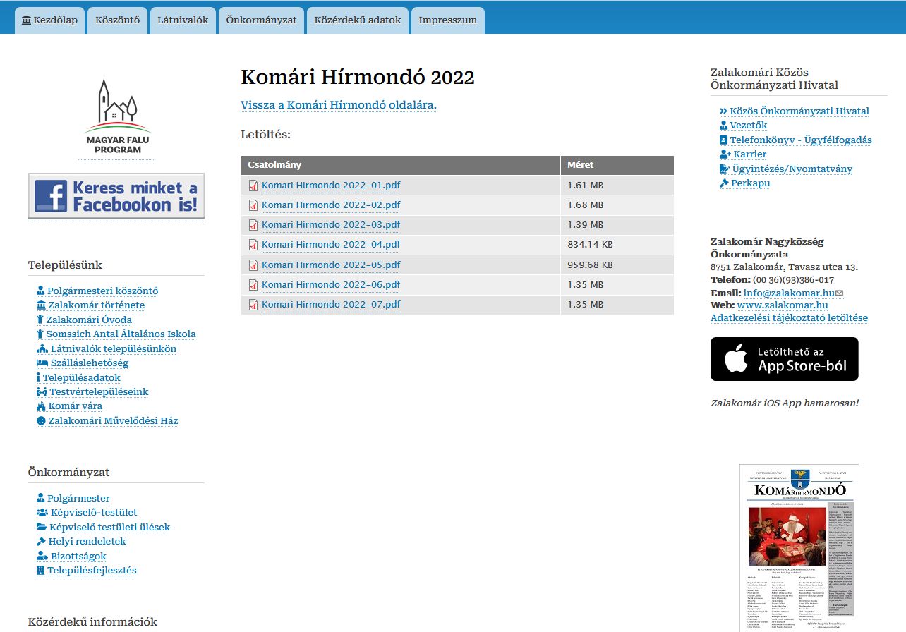The image size is (906, 632).
Task: Click PDF icon beside 2022-04.pdf
Action: 253,245
